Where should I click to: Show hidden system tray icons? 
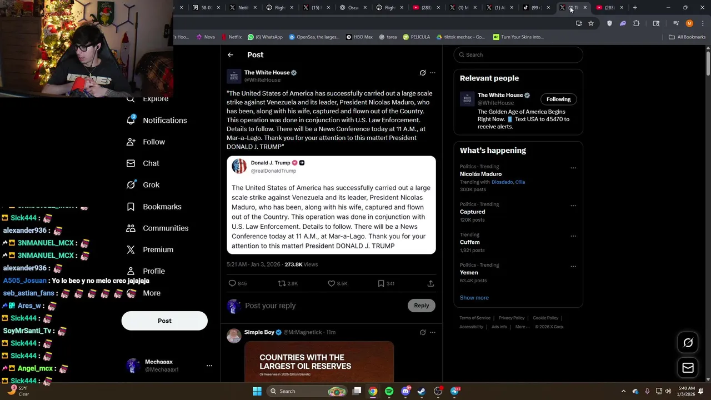(623, 391)
